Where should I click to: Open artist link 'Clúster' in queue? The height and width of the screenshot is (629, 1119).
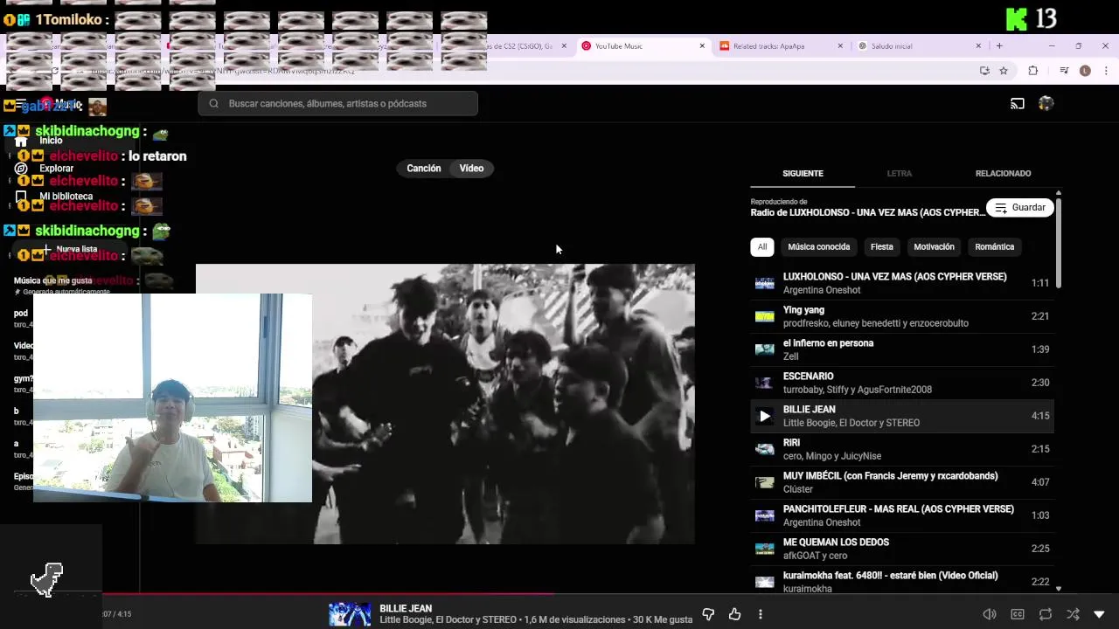click(798, 489)
